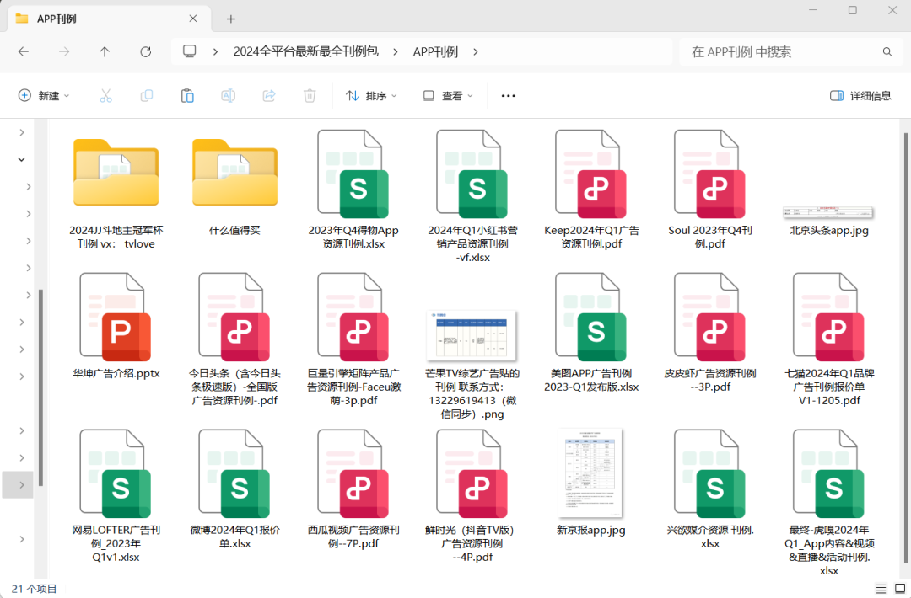
Task: Click the Paste clipboard icon
Action: 187,96
